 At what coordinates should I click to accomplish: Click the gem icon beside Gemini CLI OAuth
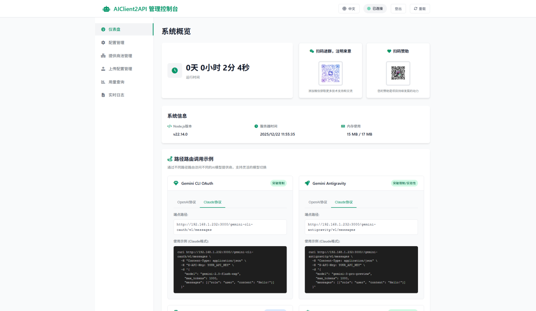pos(176,183)
